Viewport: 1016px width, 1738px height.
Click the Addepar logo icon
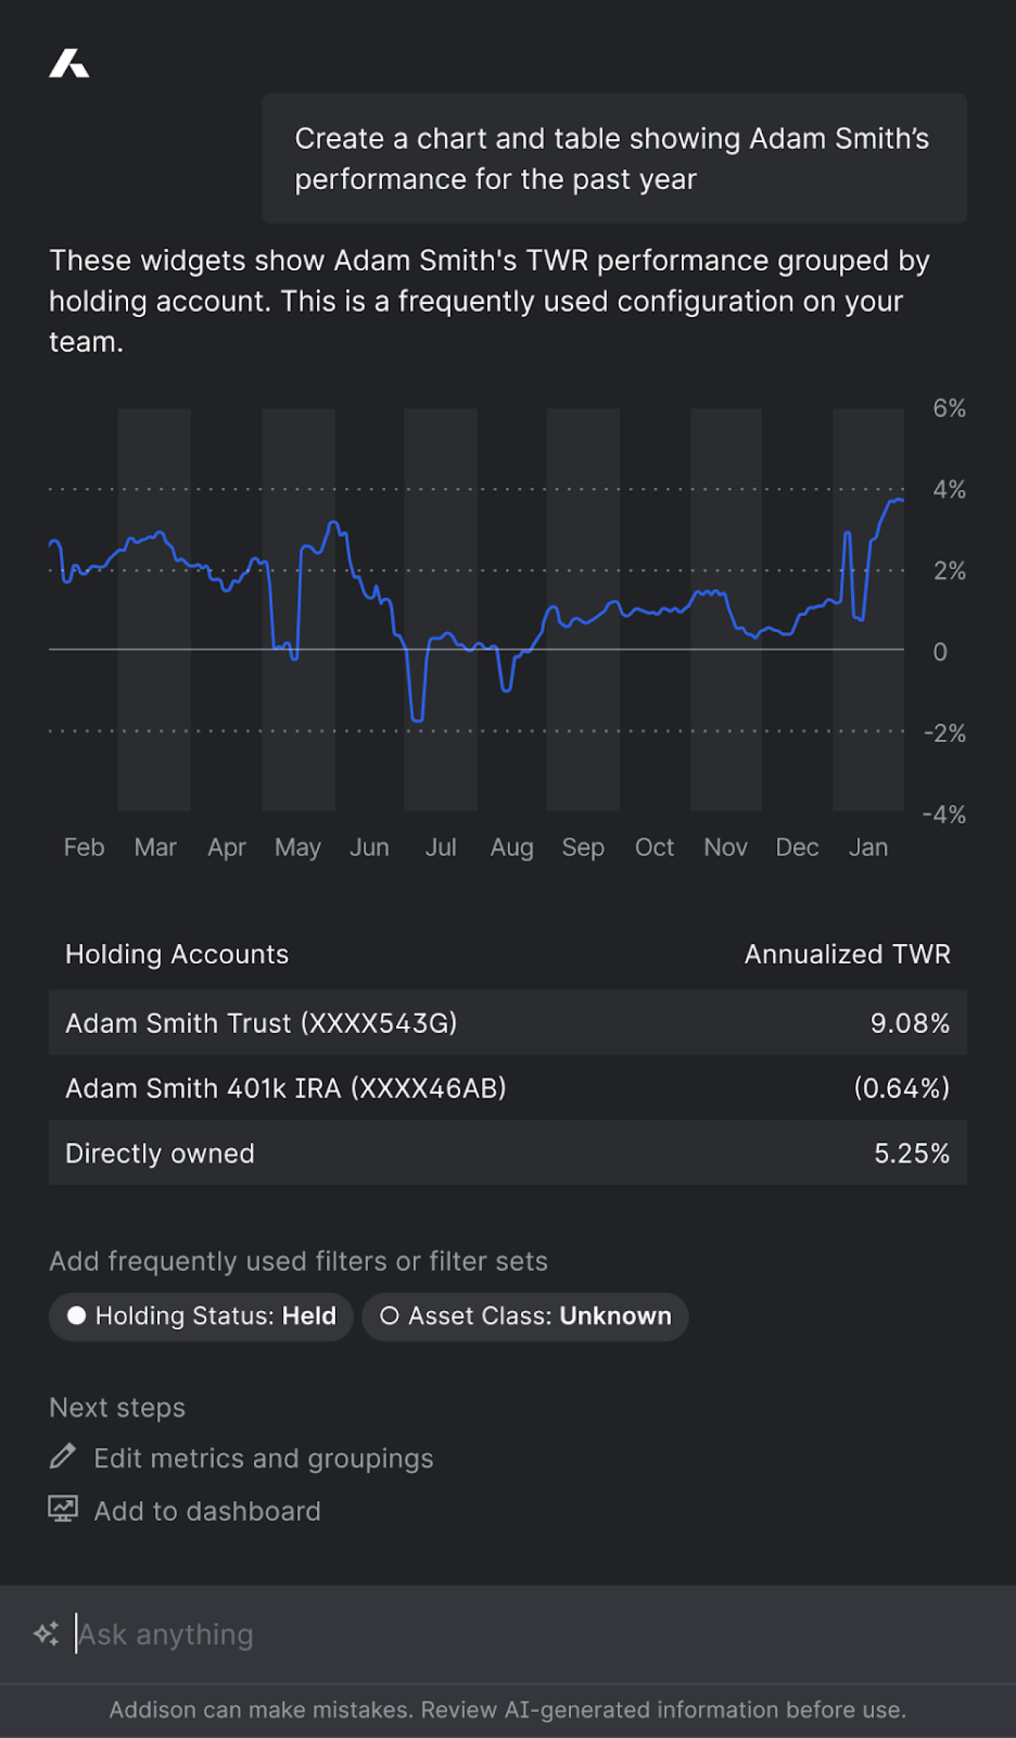(69, 64)
